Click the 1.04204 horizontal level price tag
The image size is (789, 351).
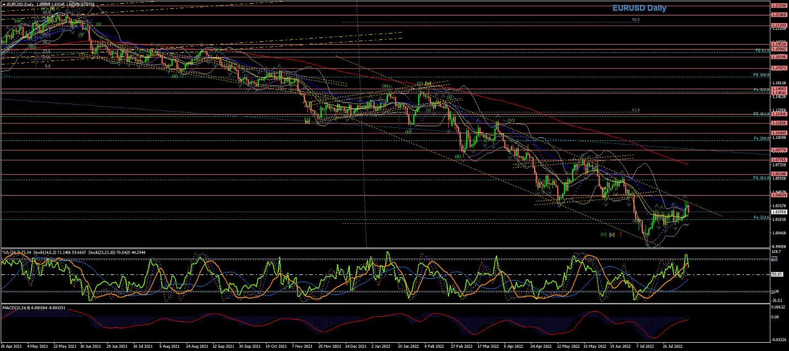pos(779,195)
